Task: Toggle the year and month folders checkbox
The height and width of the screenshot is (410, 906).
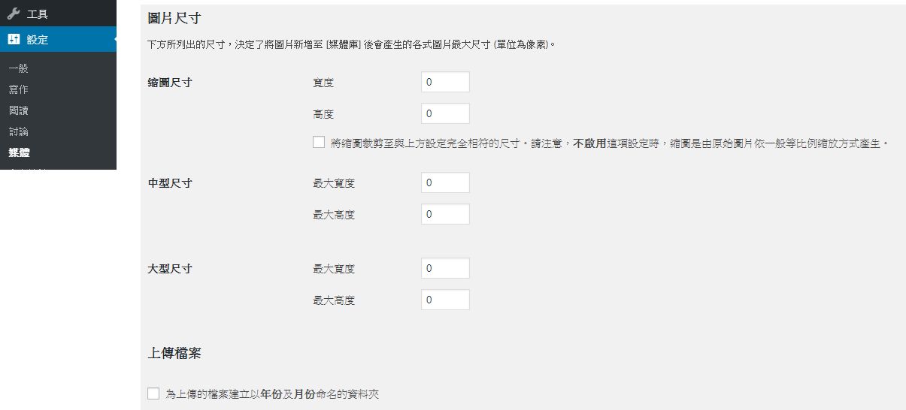Action: point(154,393)
